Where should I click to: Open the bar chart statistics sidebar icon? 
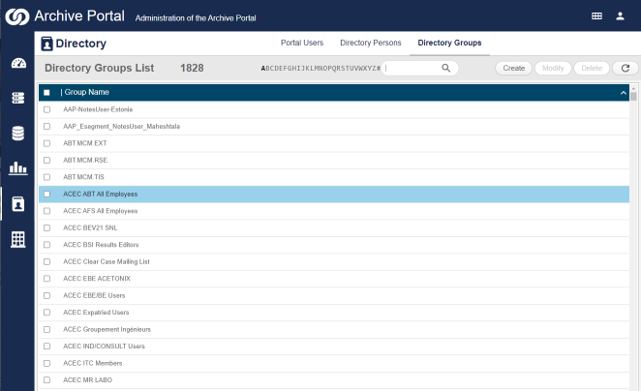[x=18, y=168]
